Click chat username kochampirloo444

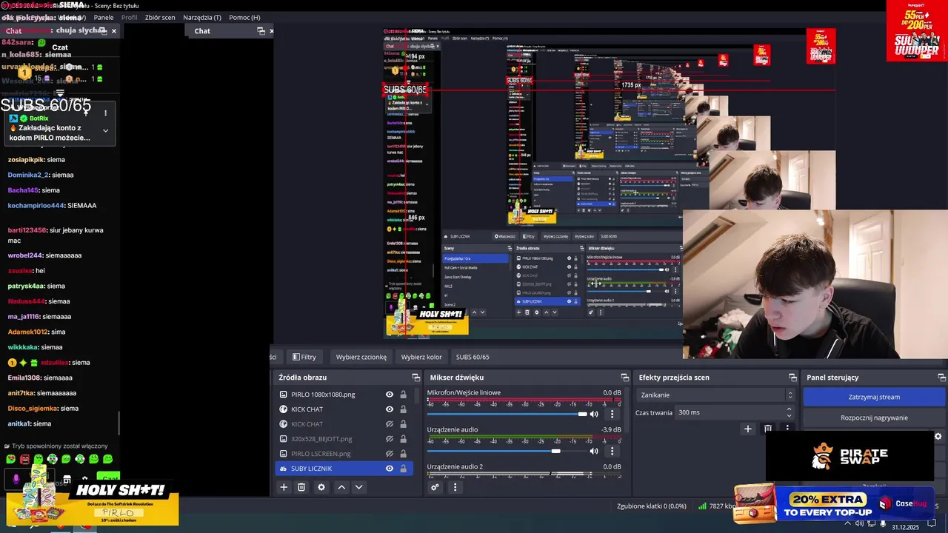point(36,205)
